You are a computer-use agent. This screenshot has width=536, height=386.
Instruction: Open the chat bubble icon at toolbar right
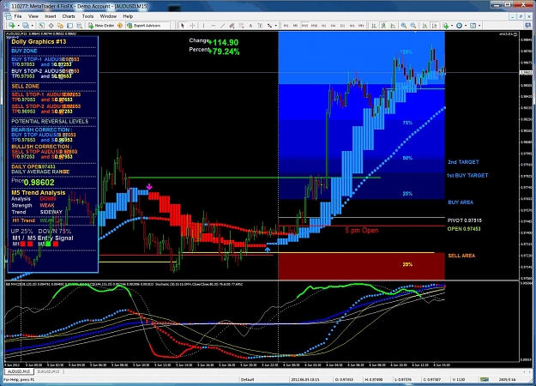(528, 25)
